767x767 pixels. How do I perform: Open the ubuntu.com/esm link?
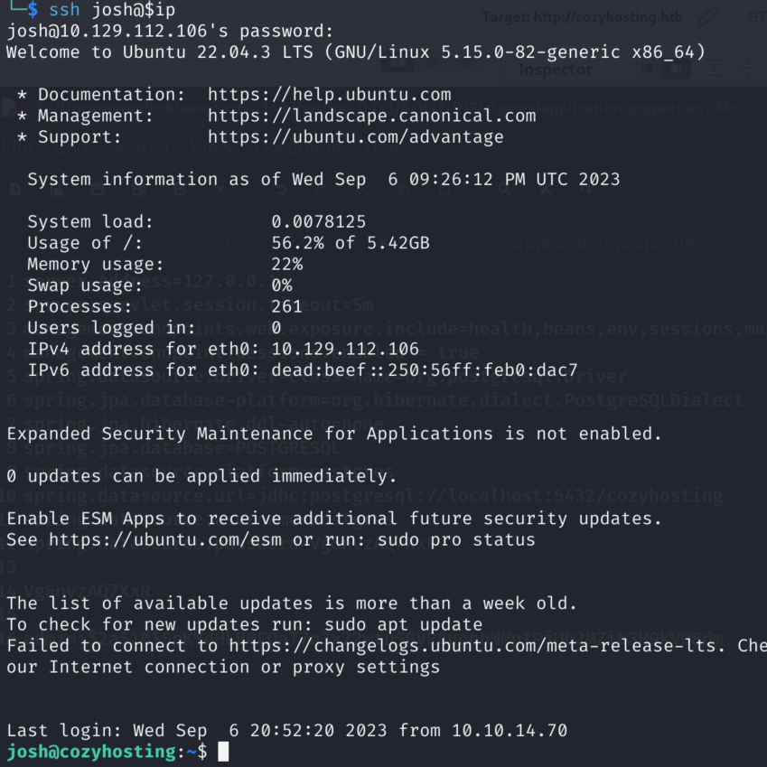click(x=165, y=539)
